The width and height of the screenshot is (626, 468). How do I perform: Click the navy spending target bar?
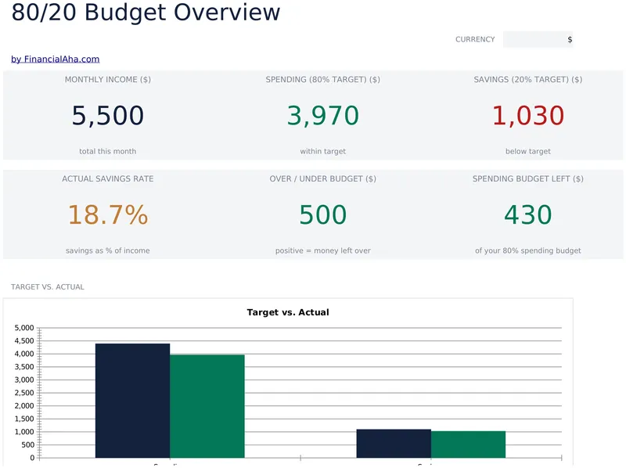click(132, 401)
